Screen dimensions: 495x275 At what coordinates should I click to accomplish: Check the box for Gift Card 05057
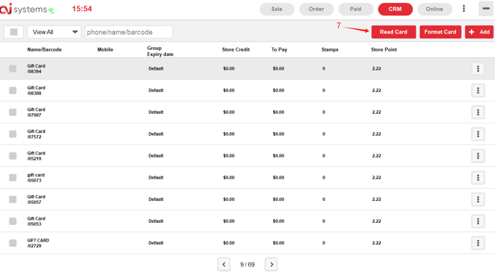(x=12, y=199)
